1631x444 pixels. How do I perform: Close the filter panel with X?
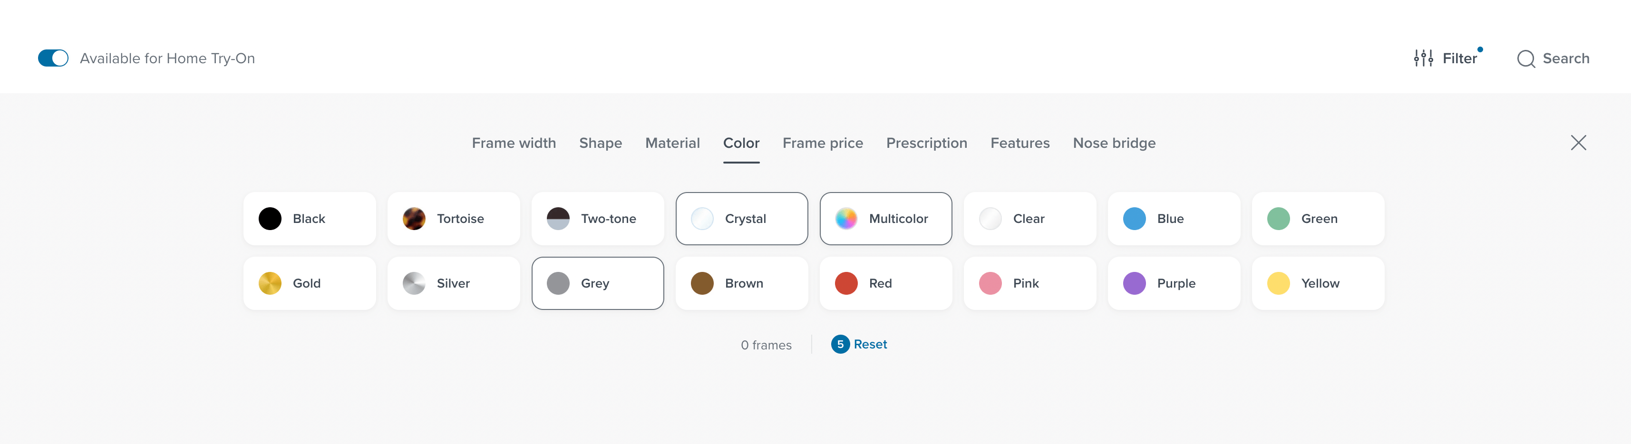pos(1578,143)
